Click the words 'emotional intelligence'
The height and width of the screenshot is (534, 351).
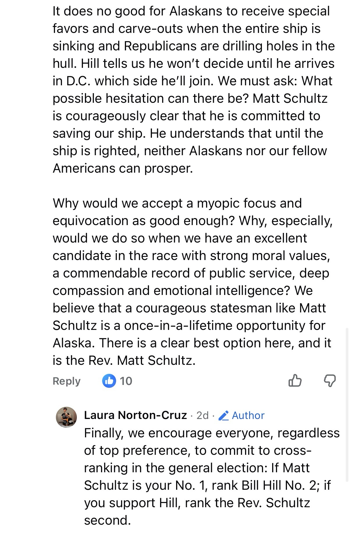(221, 291)
